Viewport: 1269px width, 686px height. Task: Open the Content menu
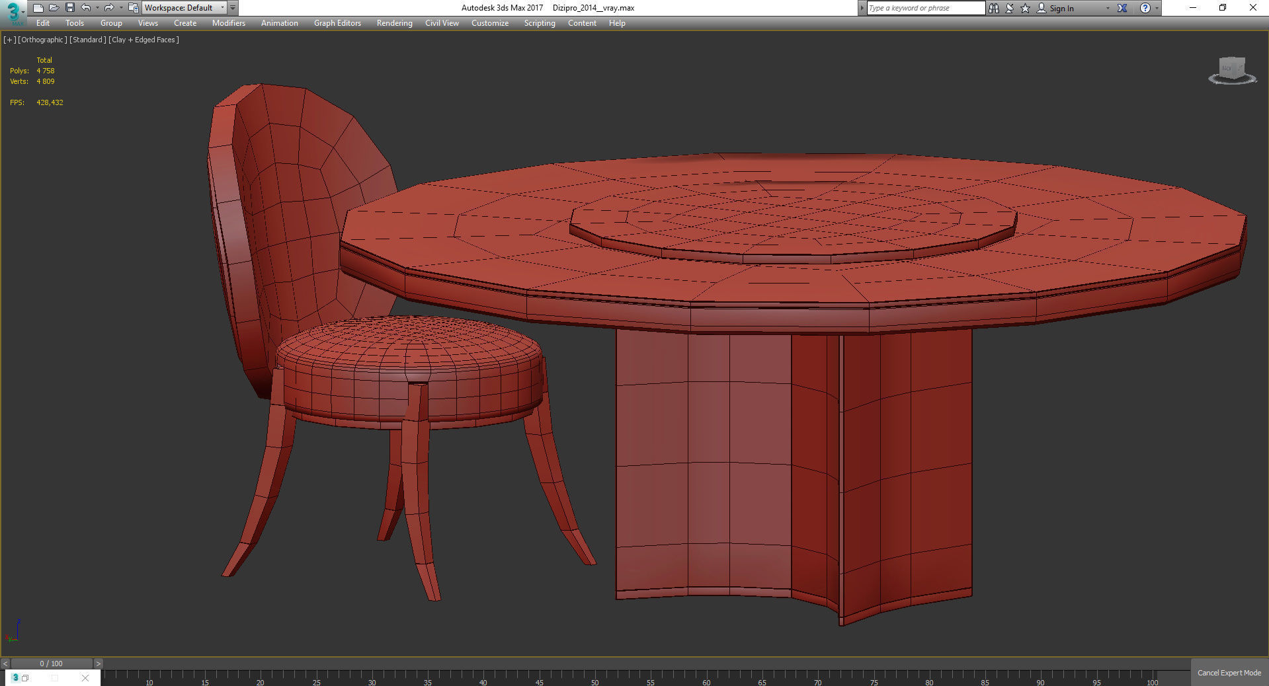582,23
